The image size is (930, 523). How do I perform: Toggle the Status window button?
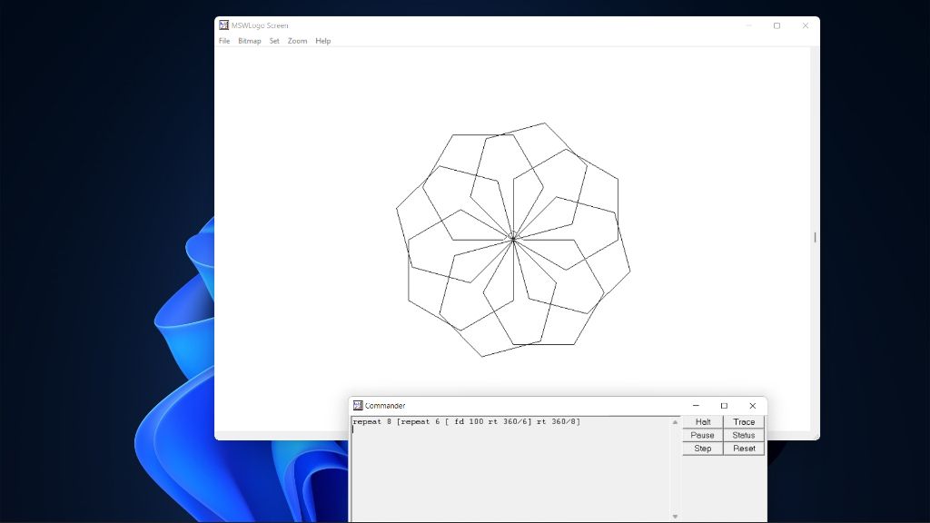pyautogui.click(x=744, y=435)
